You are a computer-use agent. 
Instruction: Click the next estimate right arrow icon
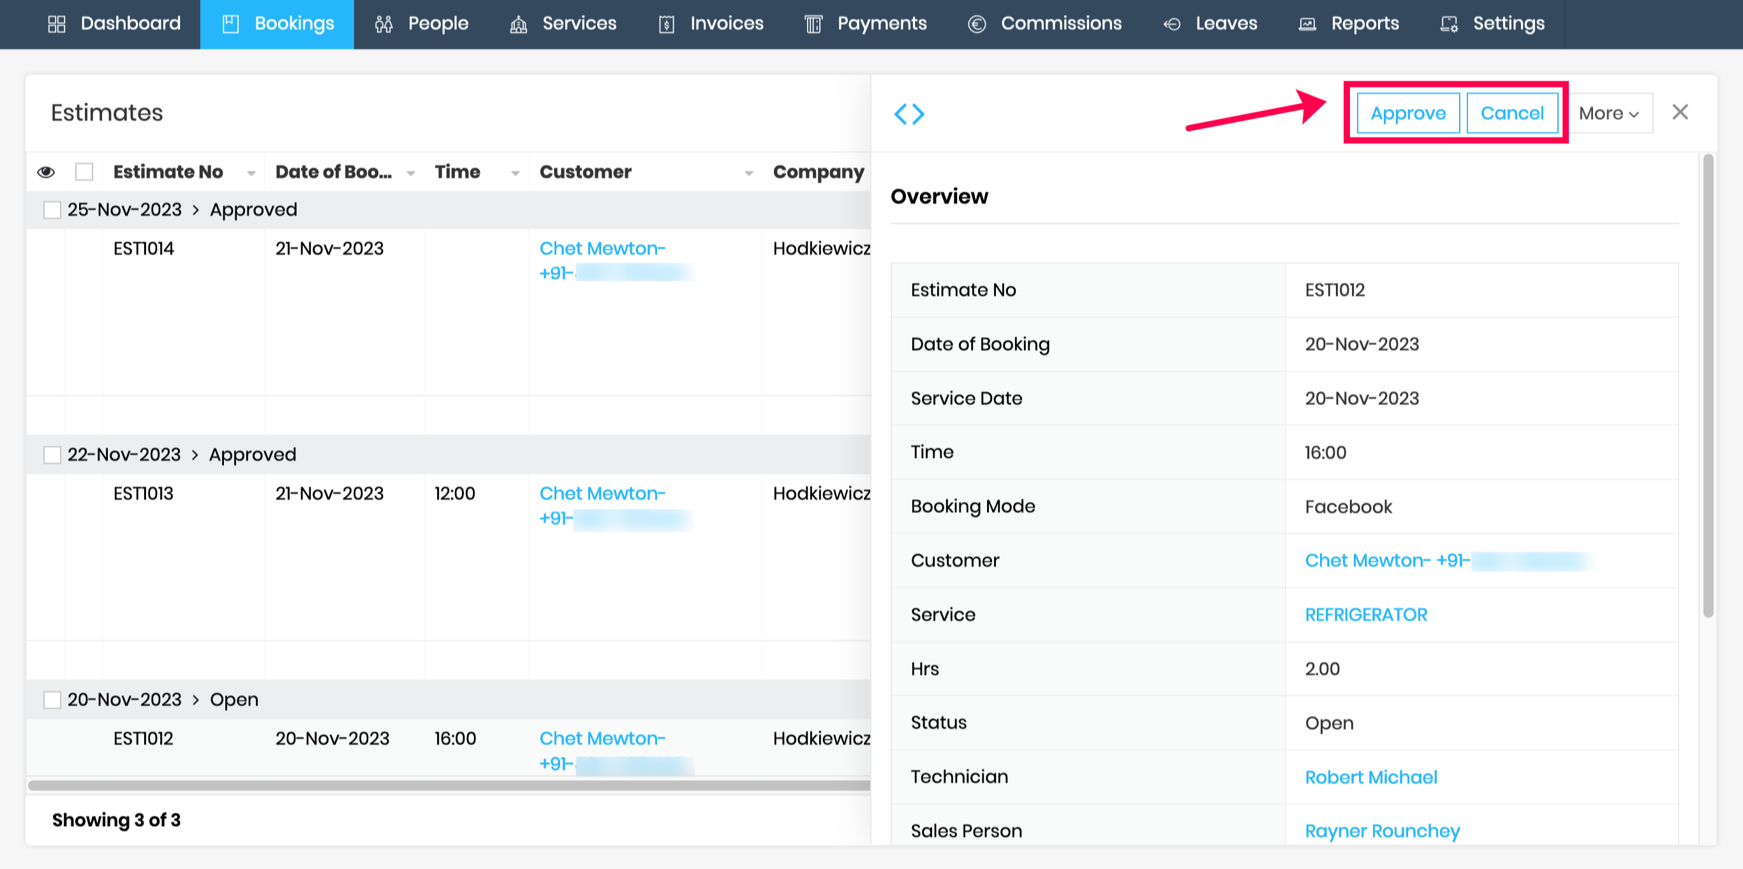918,114
